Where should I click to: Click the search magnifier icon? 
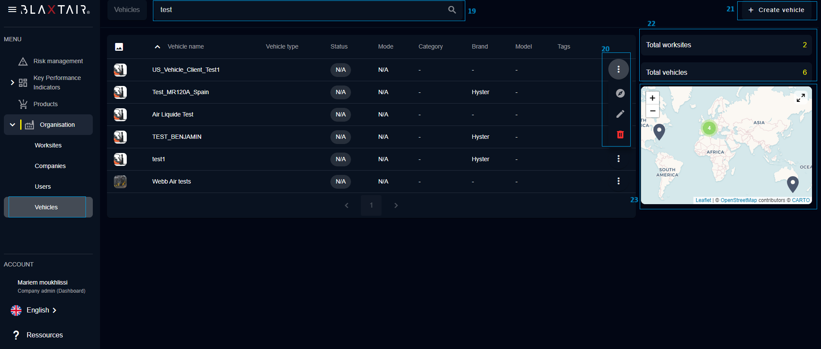(452, 9)
